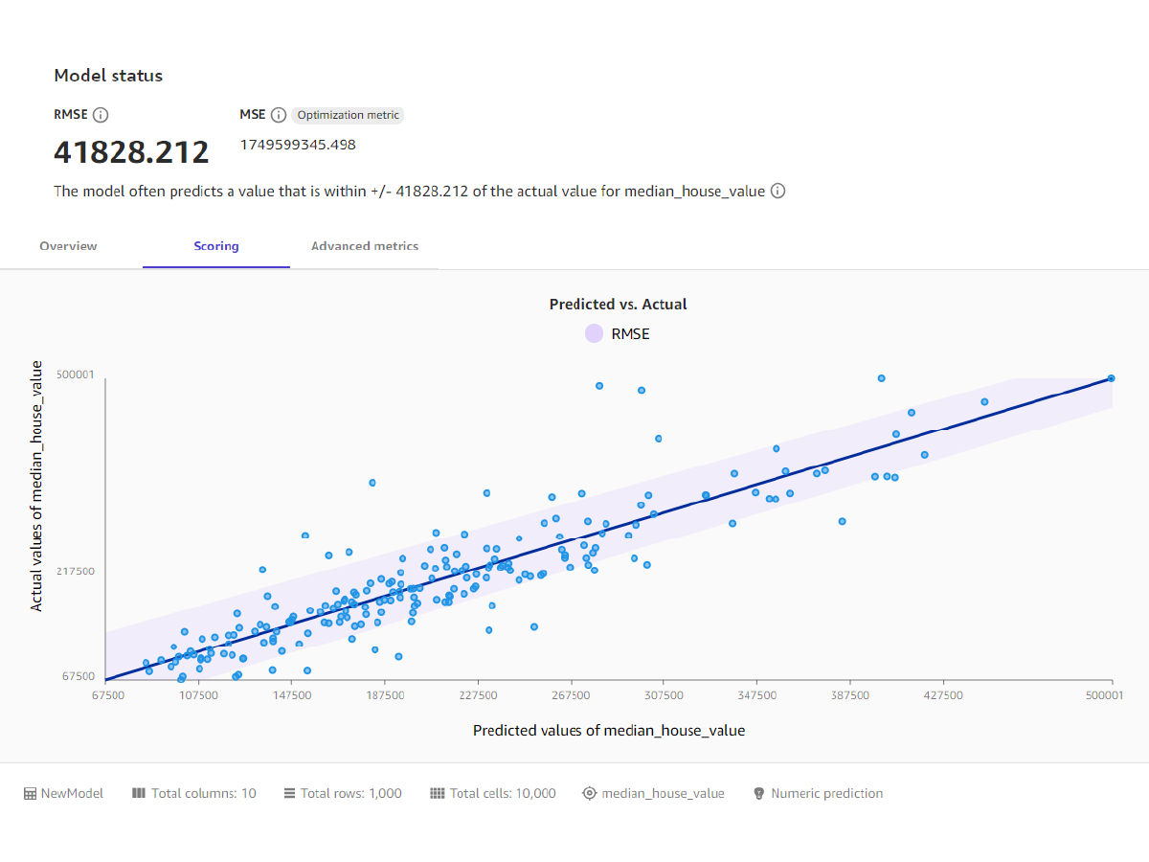
Task: Click the MSE info icon
Action: pyautogui.click(x=279, y=115)
